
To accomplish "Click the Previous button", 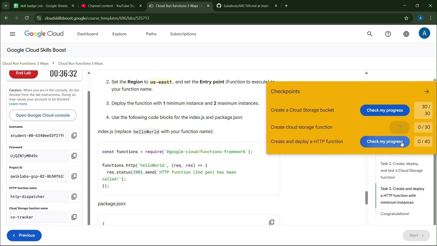I will coord(24,235).
